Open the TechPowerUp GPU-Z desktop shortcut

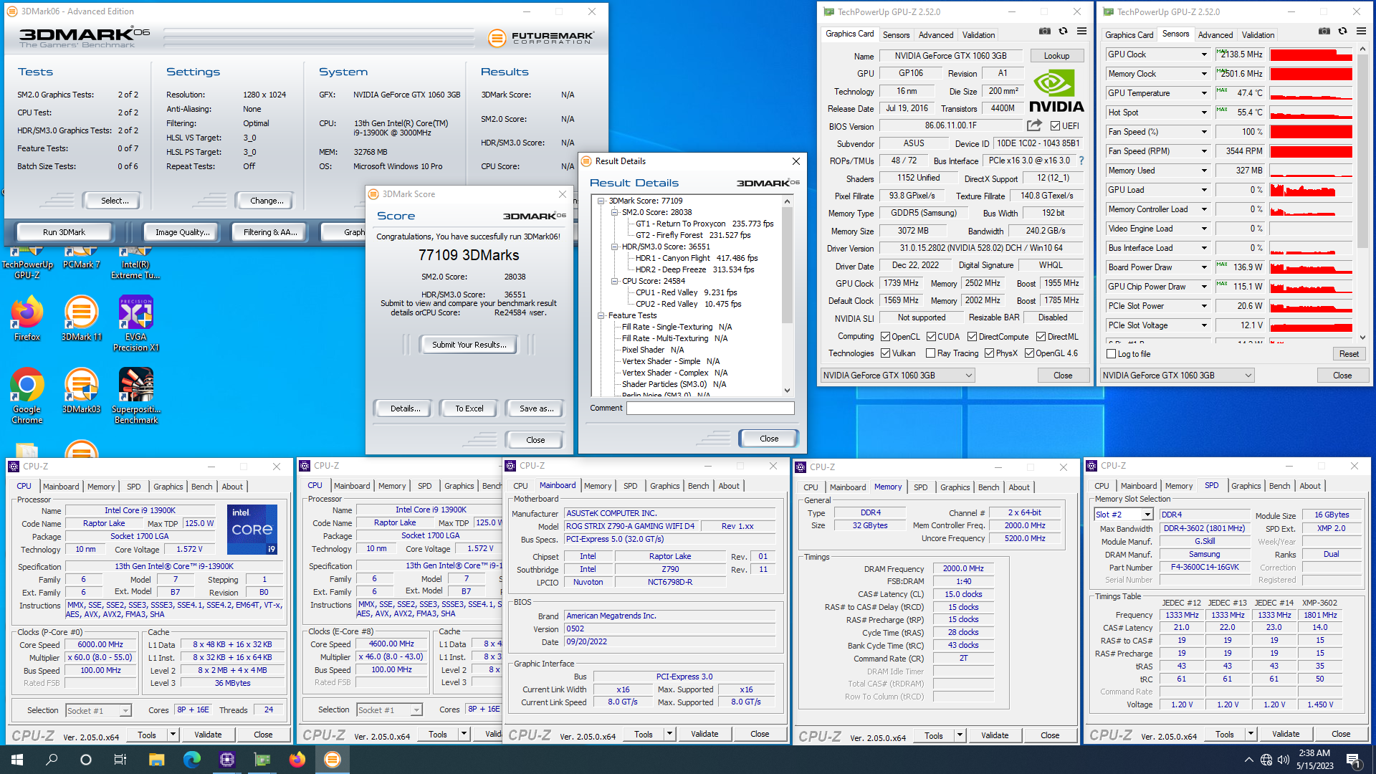27,262
